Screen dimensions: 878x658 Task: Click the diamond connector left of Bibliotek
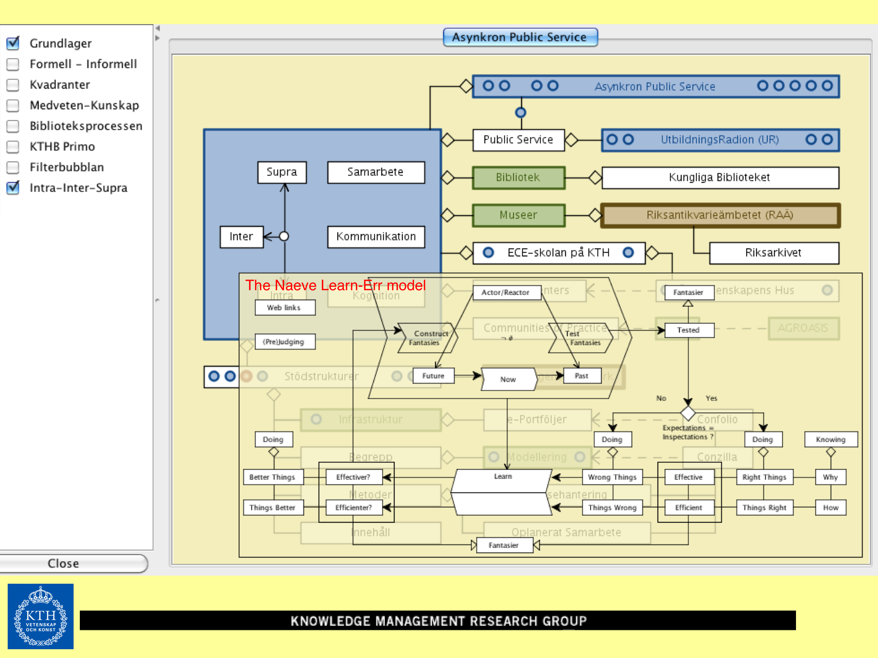pyautogui.click(x=447, y=177)
